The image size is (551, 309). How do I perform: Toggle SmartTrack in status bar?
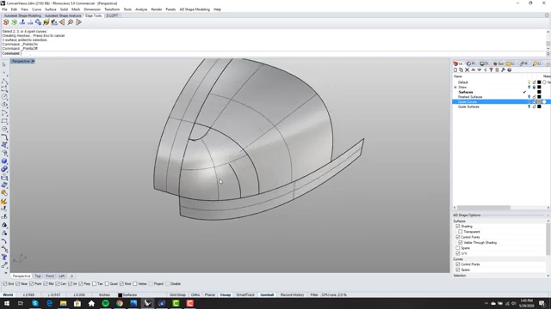coord(245,295)
